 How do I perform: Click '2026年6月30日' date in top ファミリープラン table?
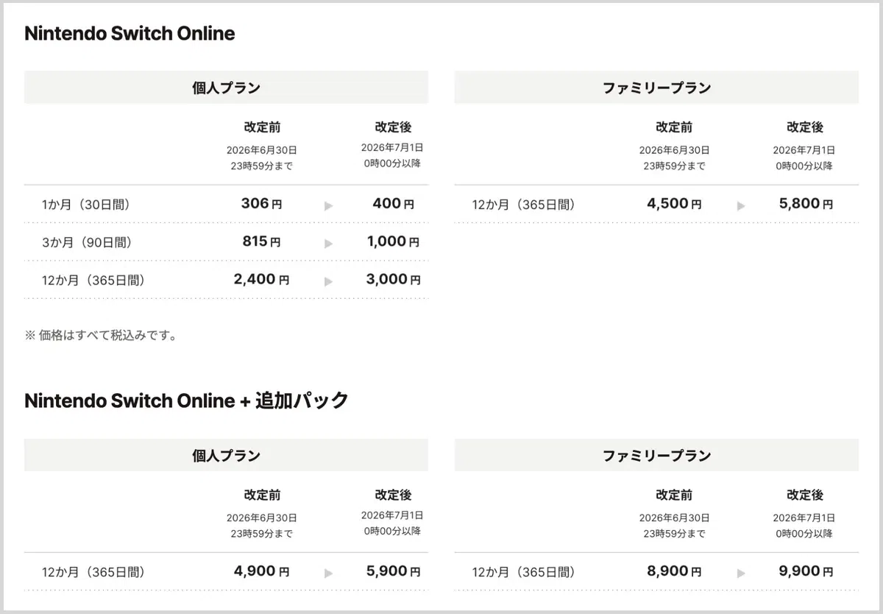674,150
